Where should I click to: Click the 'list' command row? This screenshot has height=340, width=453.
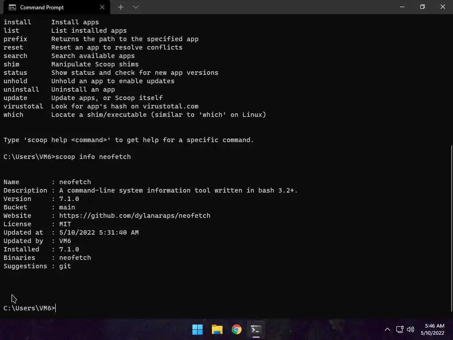coord(65,31)
